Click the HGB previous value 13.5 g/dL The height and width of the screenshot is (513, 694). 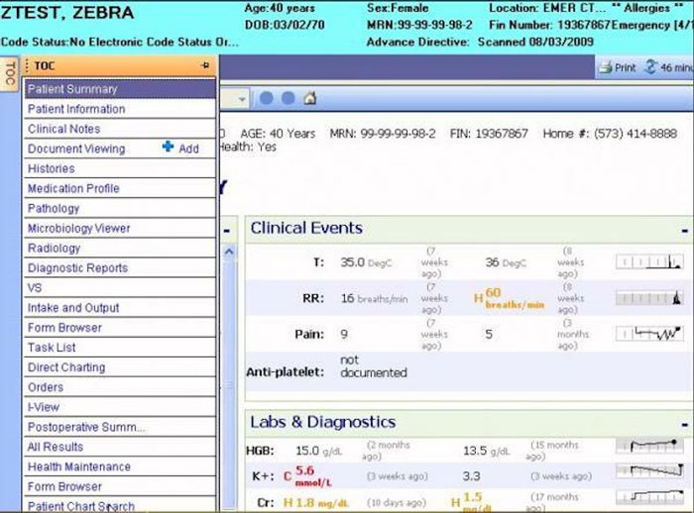tap(487, 451)
